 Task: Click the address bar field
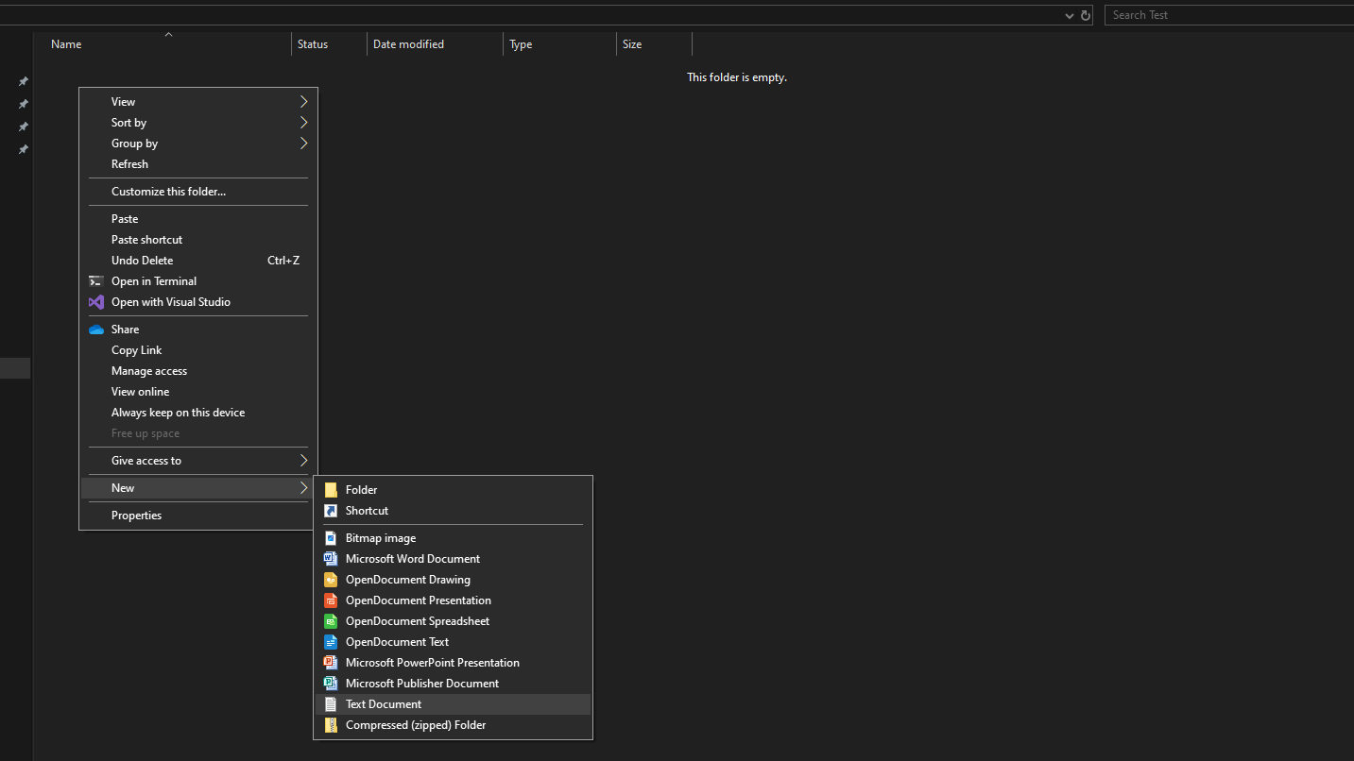[x=529, y=15]
